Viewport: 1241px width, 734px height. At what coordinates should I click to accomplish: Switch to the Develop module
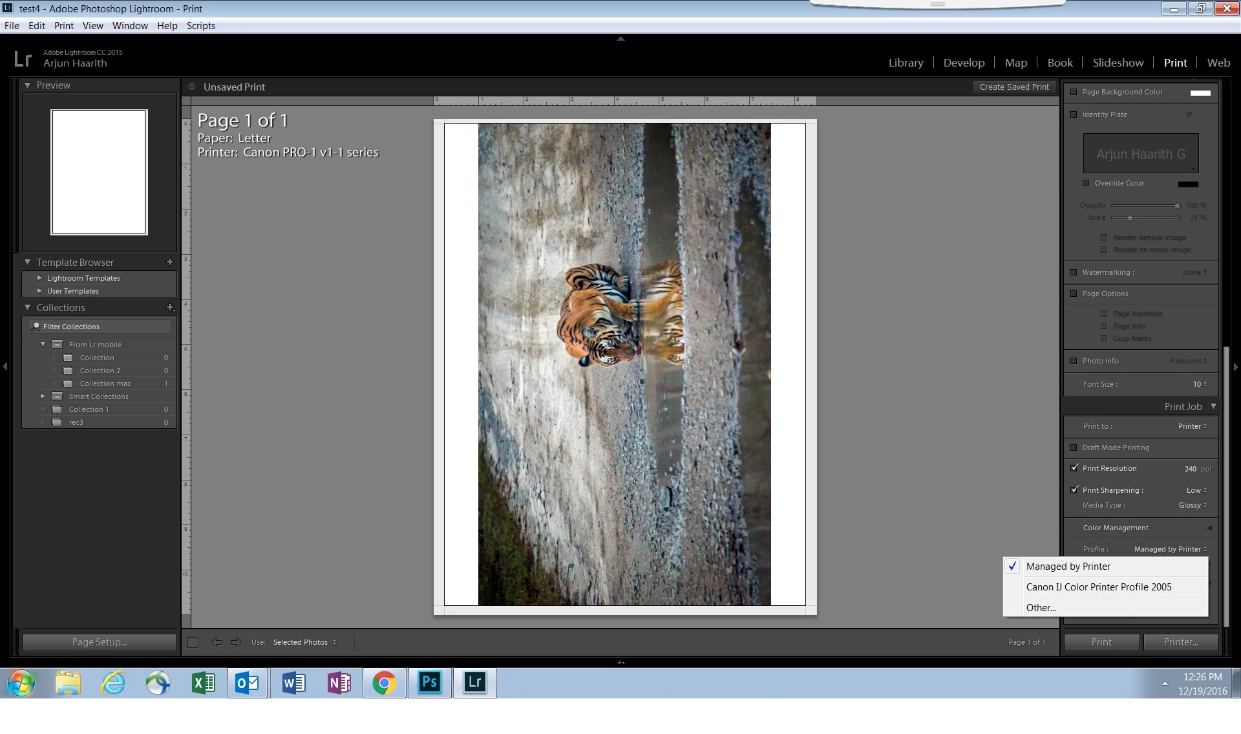point(964,63)
